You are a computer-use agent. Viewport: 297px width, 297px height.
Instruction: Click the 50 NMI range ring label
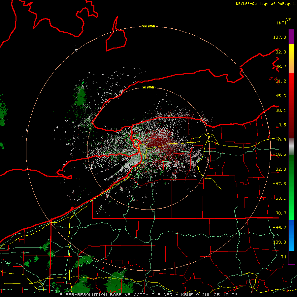(148, 87)
